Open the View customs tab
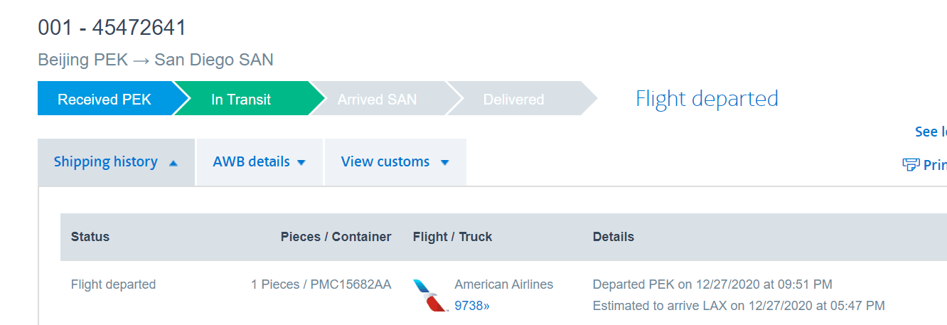The height and width of the screenshot is (325, 947). (x=385, y=162)
